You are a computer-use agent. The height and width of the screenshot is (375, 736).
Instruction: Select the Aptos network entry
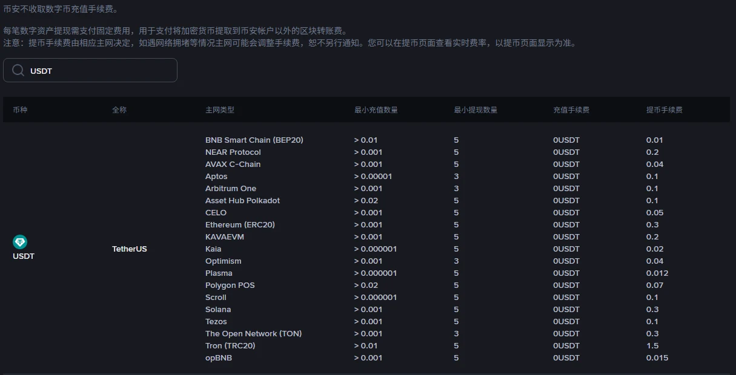216,177
